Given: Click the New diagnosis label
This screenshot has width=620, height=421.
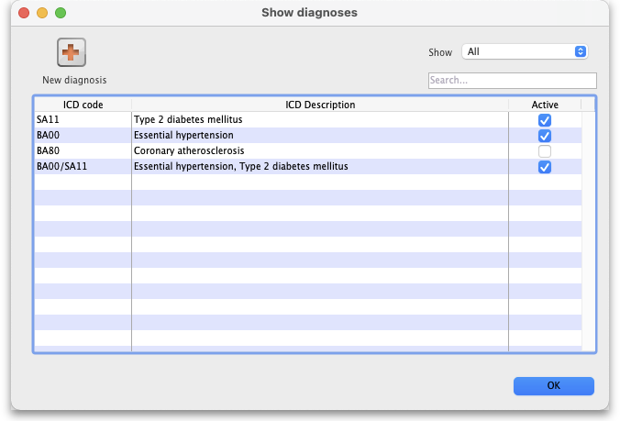Looking at the screenshot, I should click(x=74, y=80).
